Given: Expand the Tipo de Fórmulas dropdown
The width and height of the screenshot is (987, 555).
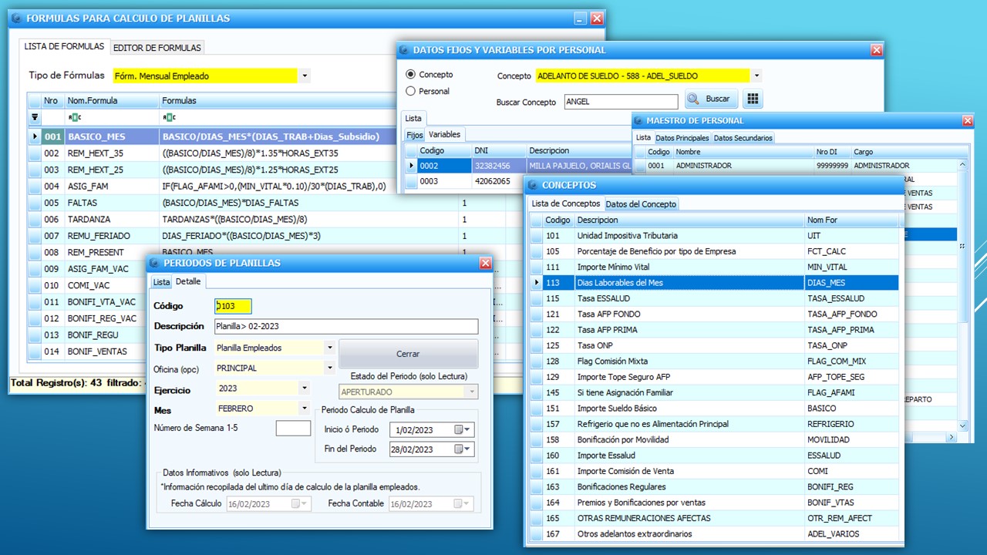Looking at the screenshot, I should click(305, 76).
